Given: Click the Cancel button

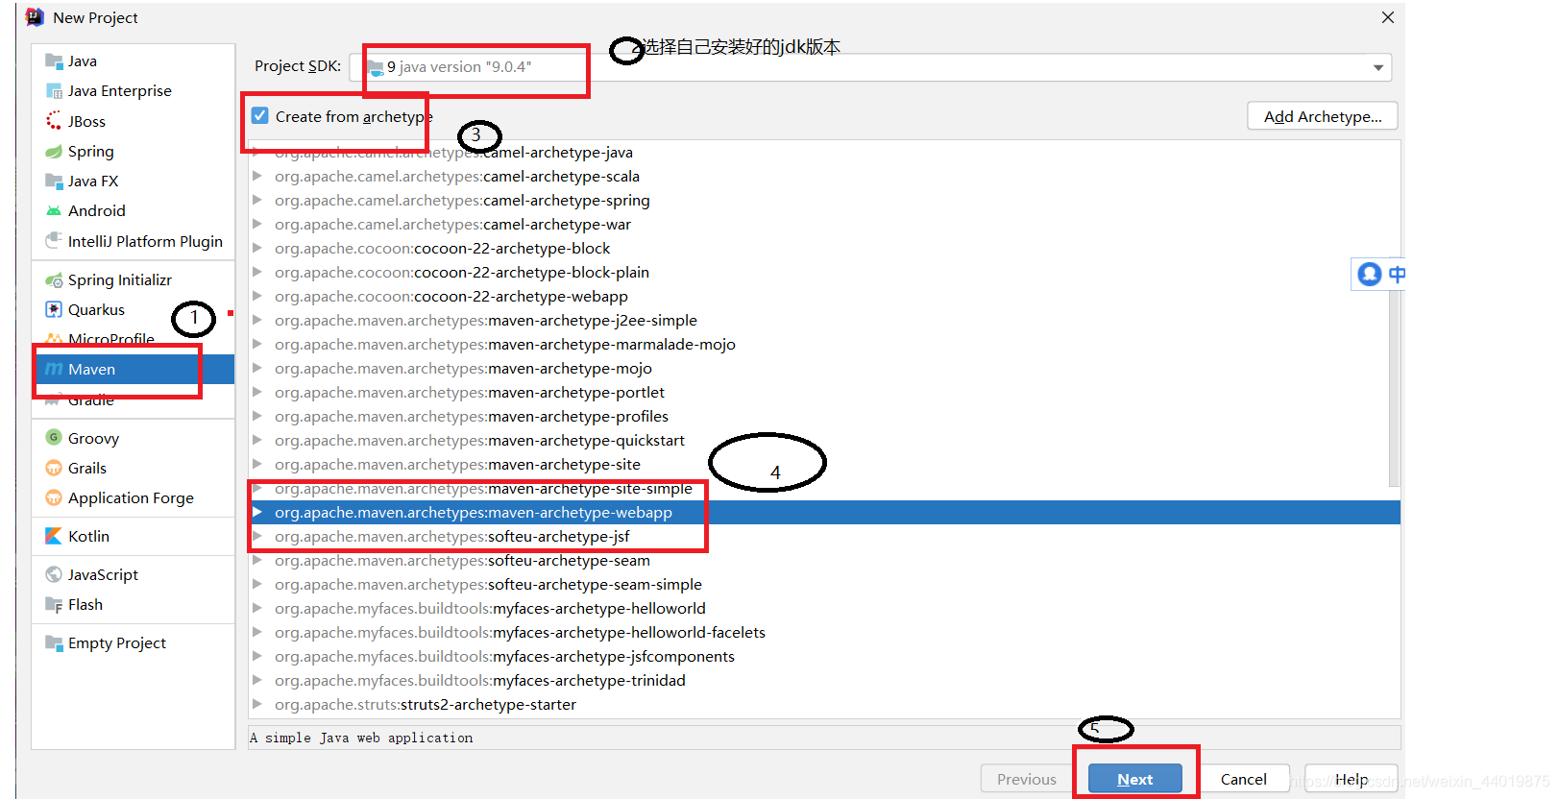Looking at the screenshot, I should (1244, 779).
